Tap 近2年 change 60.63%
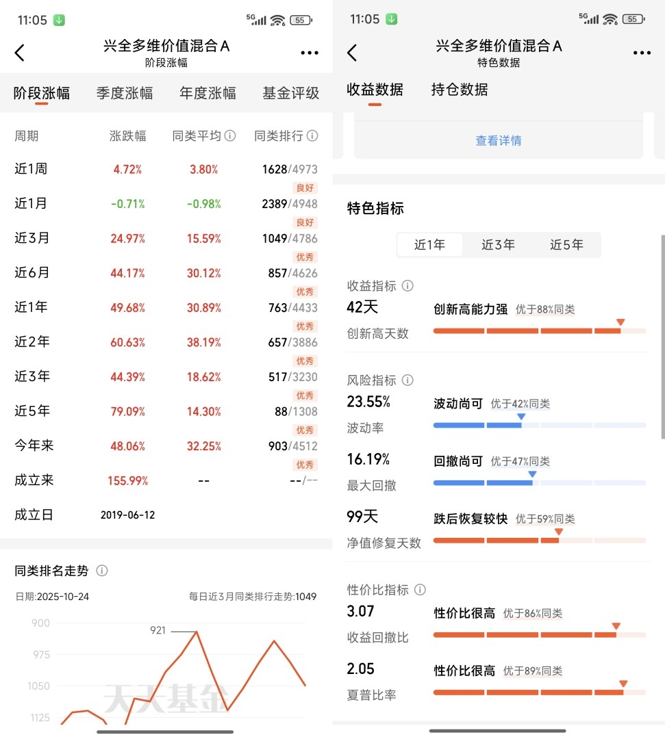This screenshot has height=739, width=665. (x=127, y=342)
